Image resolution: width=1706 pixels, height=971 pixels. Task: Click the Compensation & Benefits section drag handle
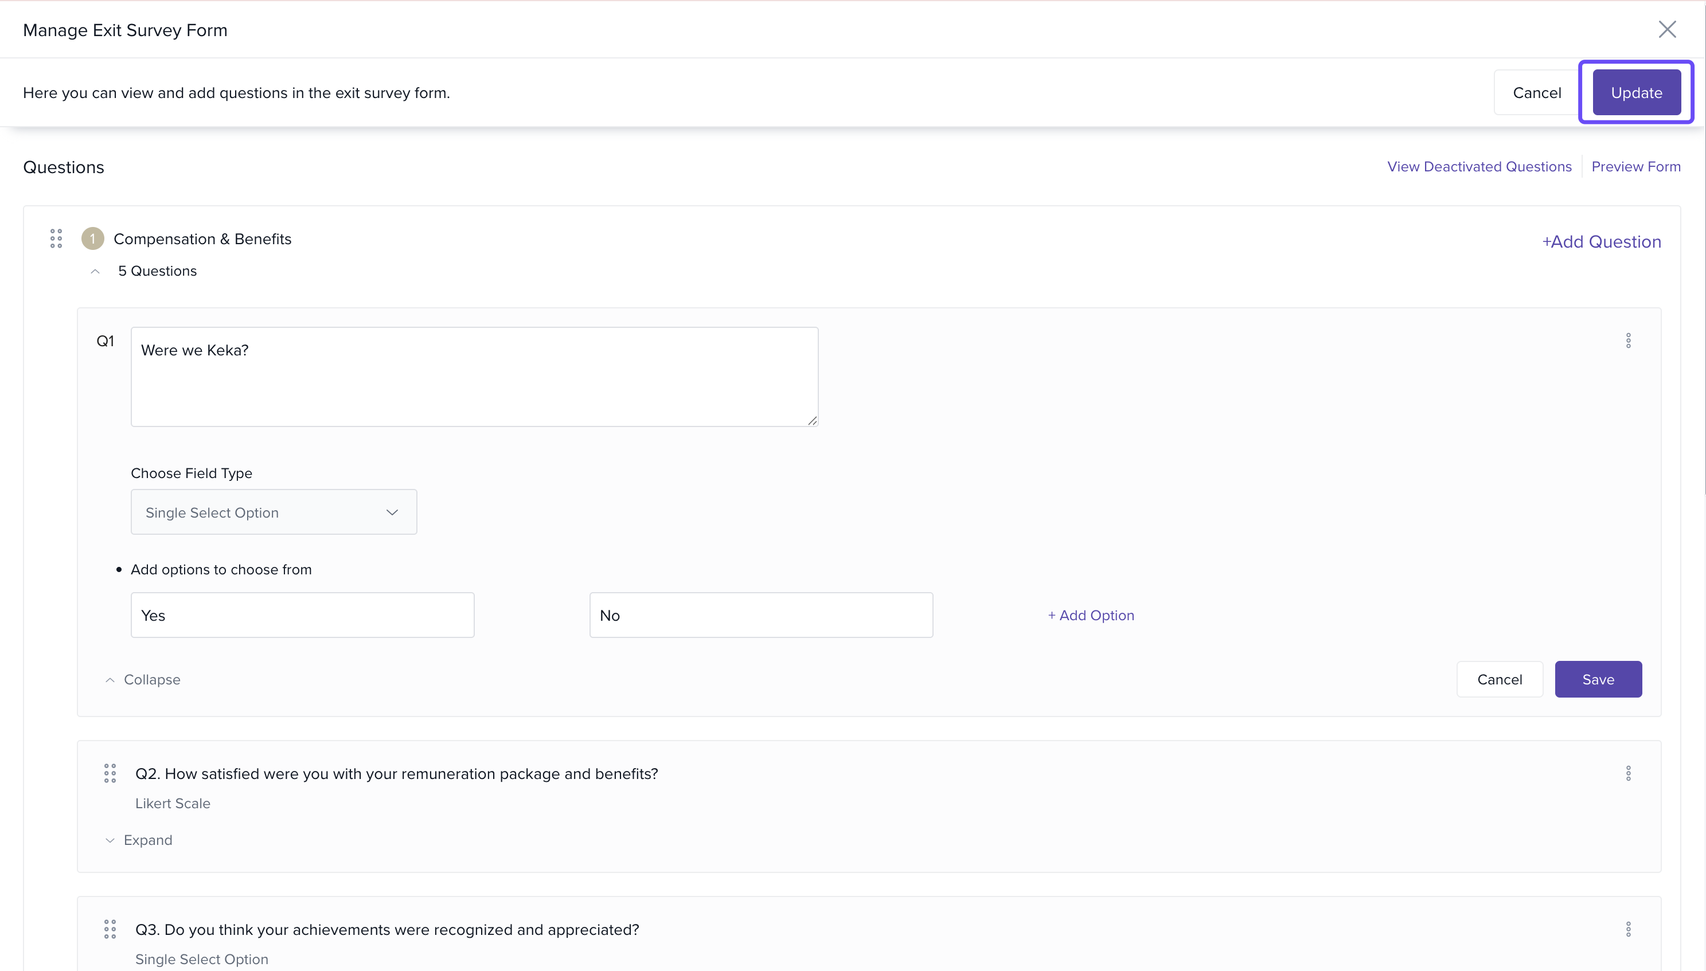[x=56, y=239]
